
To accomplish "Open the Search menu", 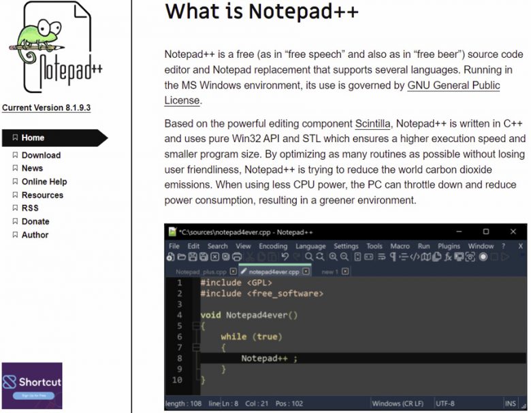I will [x=217, y=246].
